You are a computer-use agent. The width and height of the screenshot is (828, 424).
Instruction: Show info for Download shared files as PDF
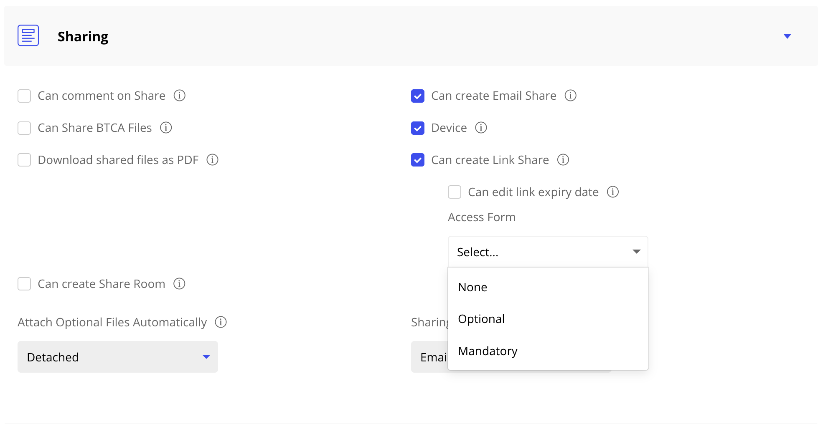(x=212, y=160)
